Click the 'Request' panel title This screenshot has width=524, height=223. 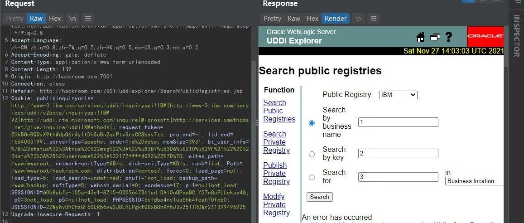(x=20, y=4)
